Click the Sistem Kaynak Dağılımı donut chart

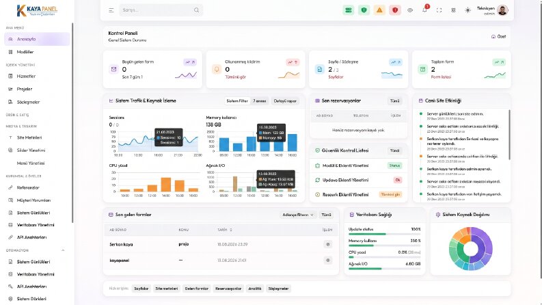470,248
